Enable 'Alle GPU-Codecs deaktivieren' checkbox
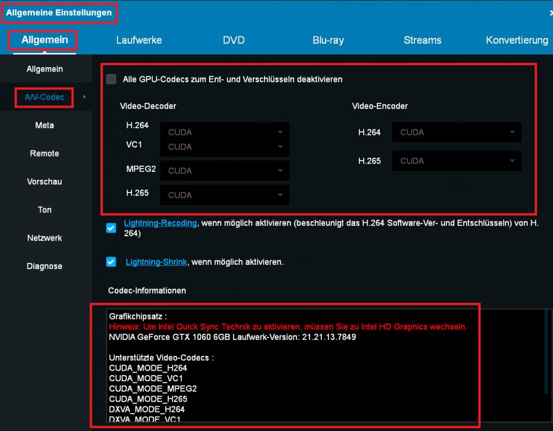This screenshot has width=553, height=431. 111,79
